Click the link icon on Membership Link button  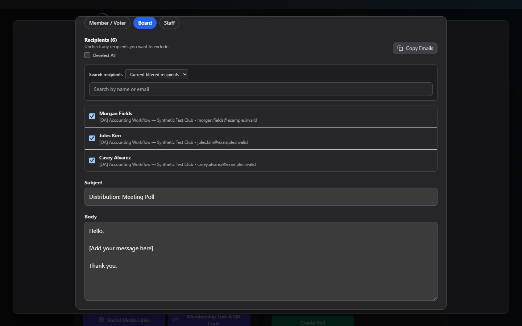[x=176, y=320]
